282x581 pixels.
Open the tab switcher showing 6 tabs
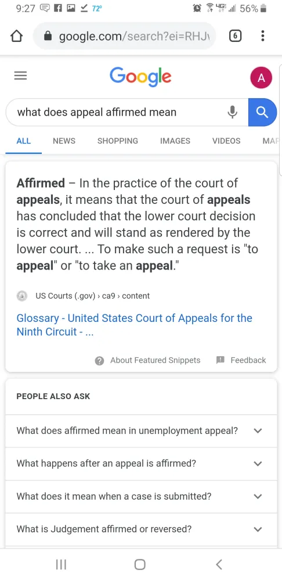pyautogui.click(x=236, y=36)
